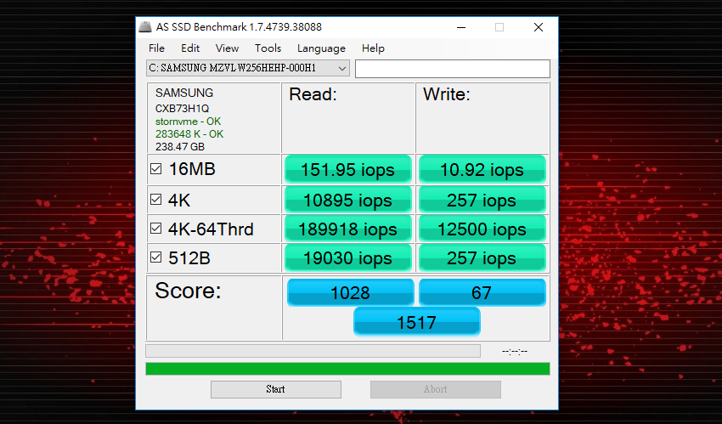The image size is (722, 424).
Task: Select the 10895 iops 4K read result
Action: [x=347, y=201]
